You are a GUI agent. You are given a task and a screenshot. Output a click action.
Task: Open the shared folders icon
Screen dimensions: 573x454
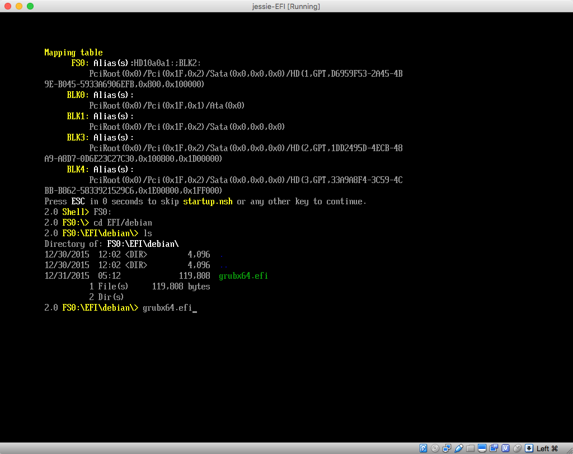(470, 448)
